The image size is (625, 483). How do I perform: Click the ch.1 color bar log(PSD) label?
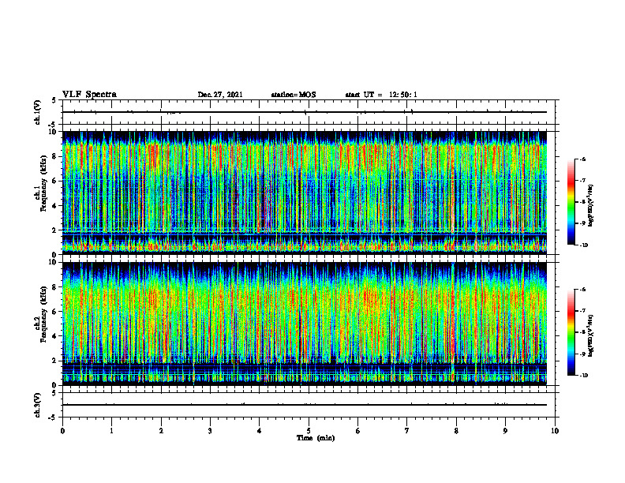point(591,205)
